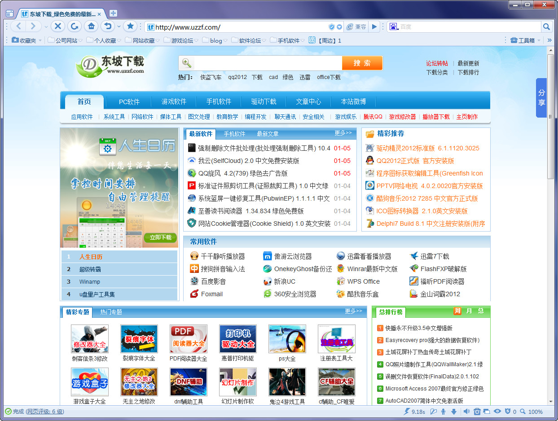Screen dimensions: 558x421
Task: Open dropdown arrow next to undo button
Action: click(x=119, y=26)
